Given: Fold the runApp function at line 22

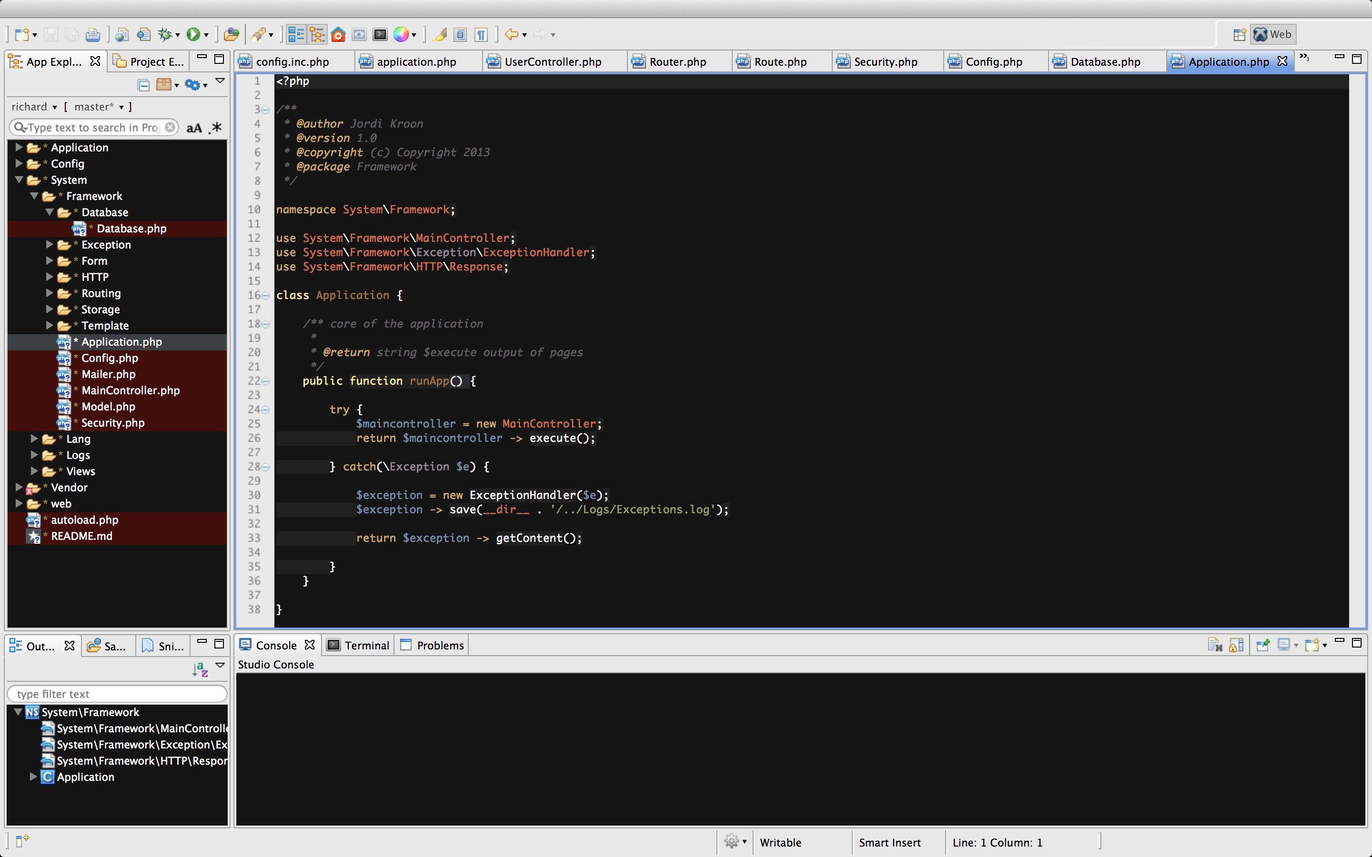Looking at the screenshot, I should click(x=265, y=381).
